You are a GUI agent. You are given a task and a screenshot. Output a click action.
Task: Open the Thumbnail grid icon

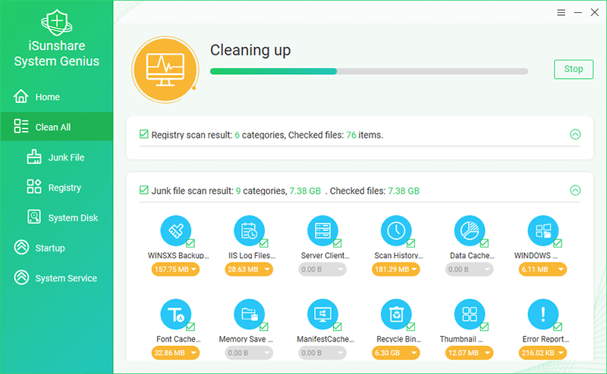click(470, 314)
